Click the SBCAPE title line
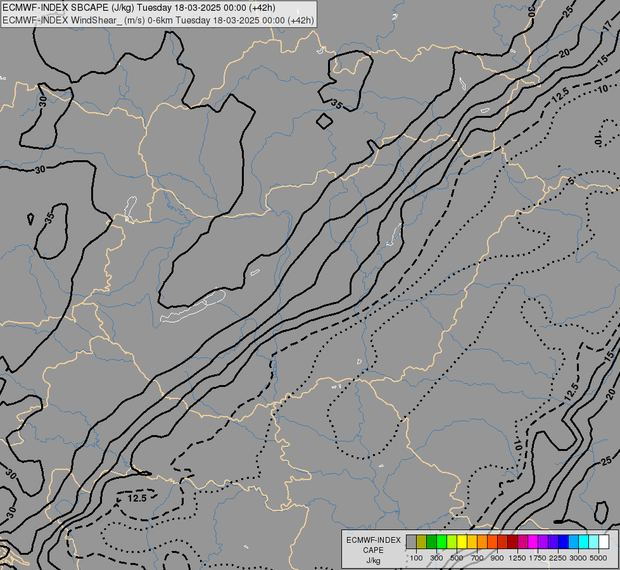 pos(139,8)
